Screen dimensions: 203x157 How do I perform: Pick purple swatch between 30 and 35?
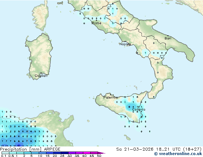72,153
